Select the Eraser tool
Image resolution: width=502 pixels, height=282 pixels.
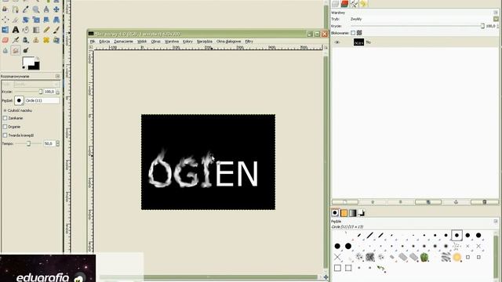[x=5, y=40]
